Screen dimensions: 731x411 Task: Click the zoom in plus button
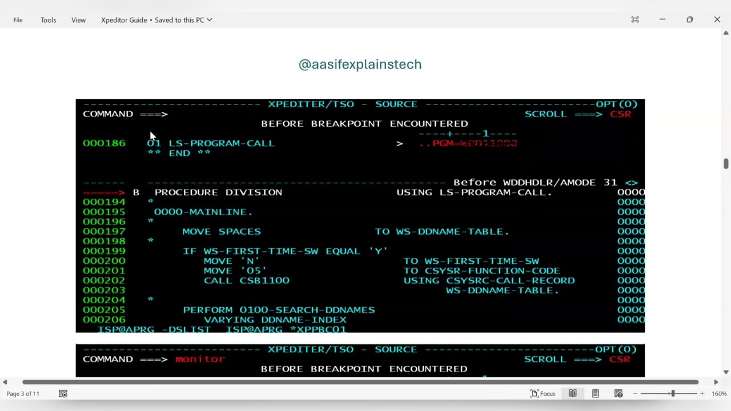click(702, 394)
